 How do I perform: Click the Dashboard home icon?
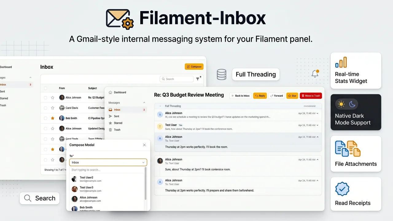click(110, 92)
